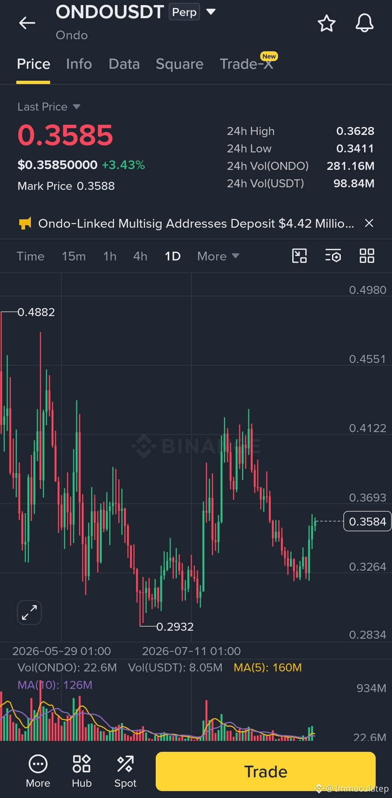Select the 15m chart interval
Image resolution: width=392 pixels, height=798 pixels.
coord(74,256)
